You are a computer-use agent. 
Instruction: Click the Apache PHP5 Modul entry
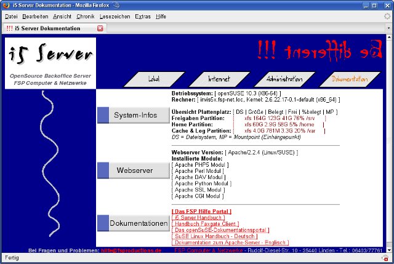(x=200, y=165)
